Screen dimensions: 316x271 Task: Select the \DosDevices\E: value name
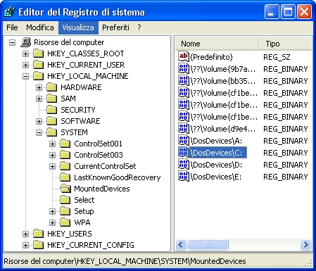point(216,177)
